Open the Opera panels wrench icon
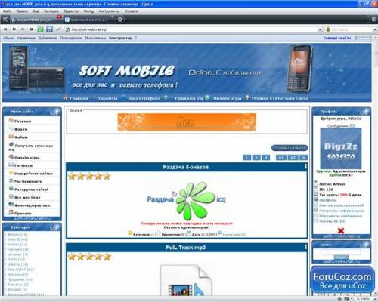 click(x=5, y=20)
